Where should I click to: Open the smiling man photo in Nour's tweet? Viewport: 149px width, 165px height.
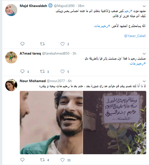coord(51,122)
